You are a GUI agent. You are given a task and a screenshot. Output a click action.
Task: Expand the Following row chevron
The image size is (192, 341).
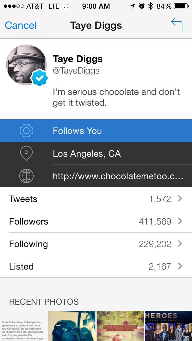coord(180,244)
